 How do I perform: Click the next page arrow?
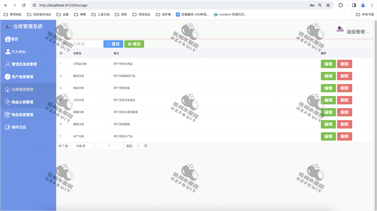click(x=117, y=146)
